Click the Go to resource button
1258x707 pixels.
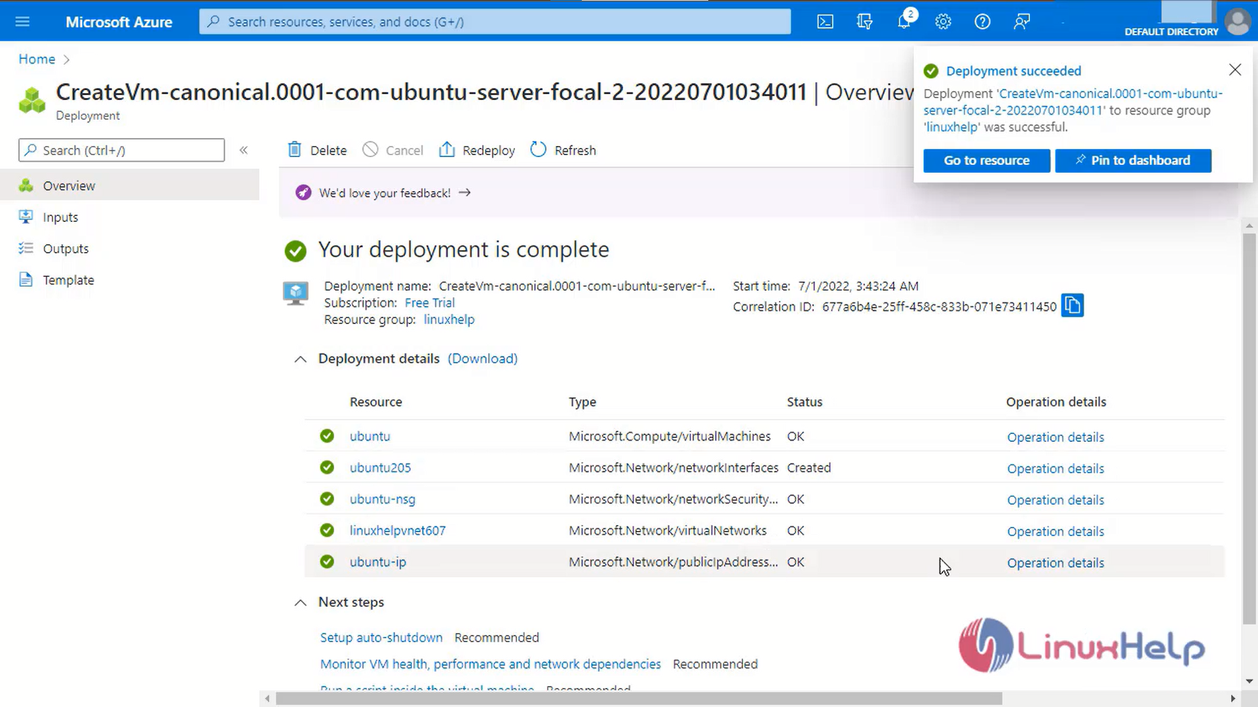coord(986,160)
